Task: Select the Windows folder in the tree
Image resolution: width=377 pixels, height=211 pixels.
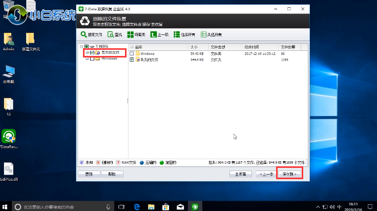Action: click(x=110, y=59)
